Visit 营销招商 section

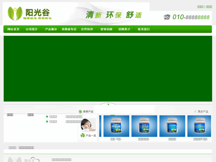coord(106,29)
